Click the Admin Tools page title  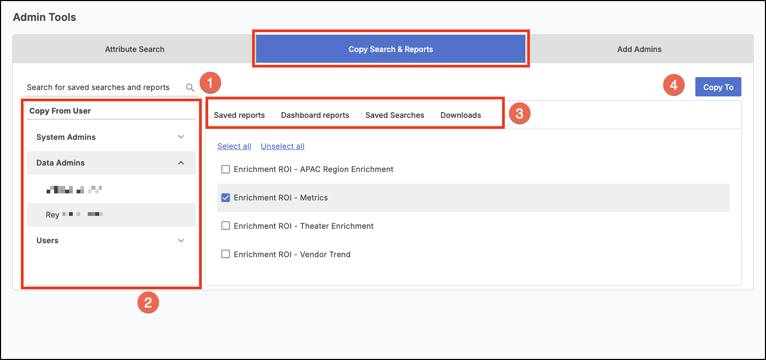(44, 17)
